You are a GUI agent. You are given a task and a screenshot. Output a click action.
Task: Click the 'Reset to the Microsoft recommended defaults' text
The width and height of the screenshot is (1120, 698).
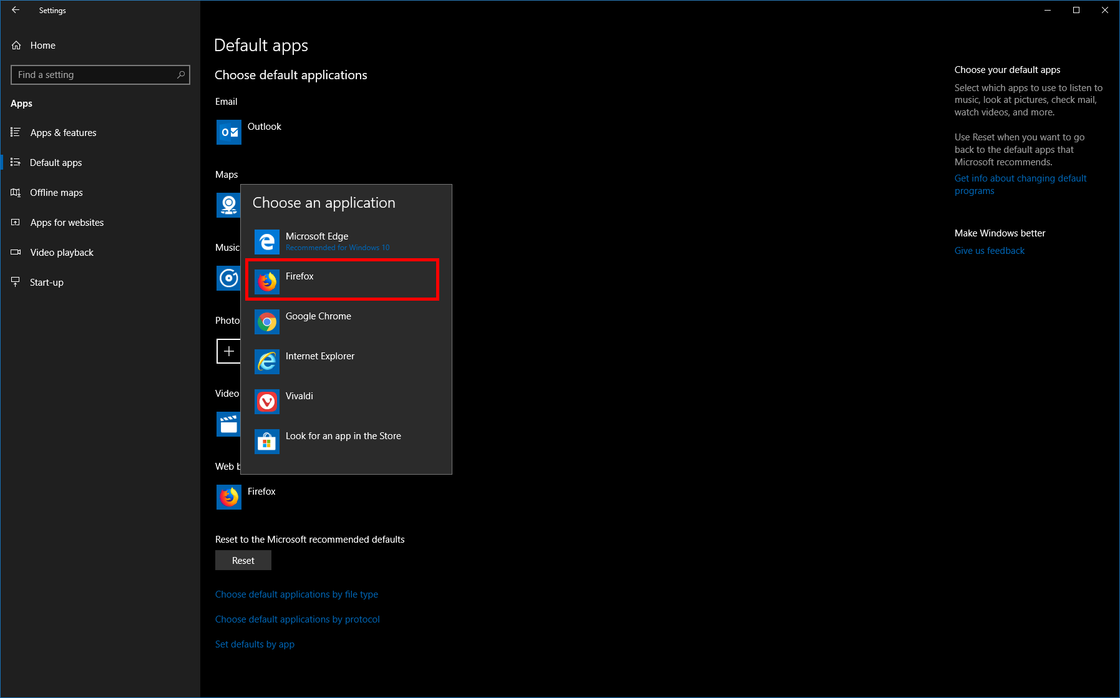tap(309, 540)
